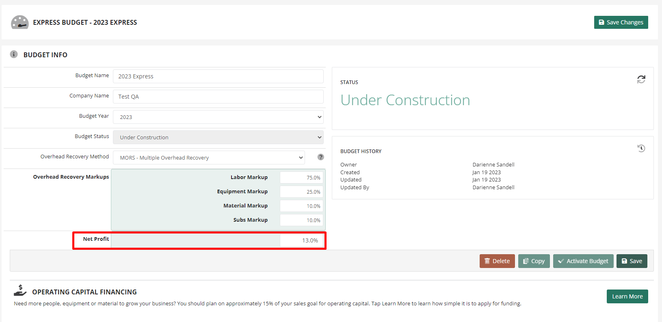Click the 'Labor Markup' label
This screenshot has width=662, height=322.
pos(249,177)
